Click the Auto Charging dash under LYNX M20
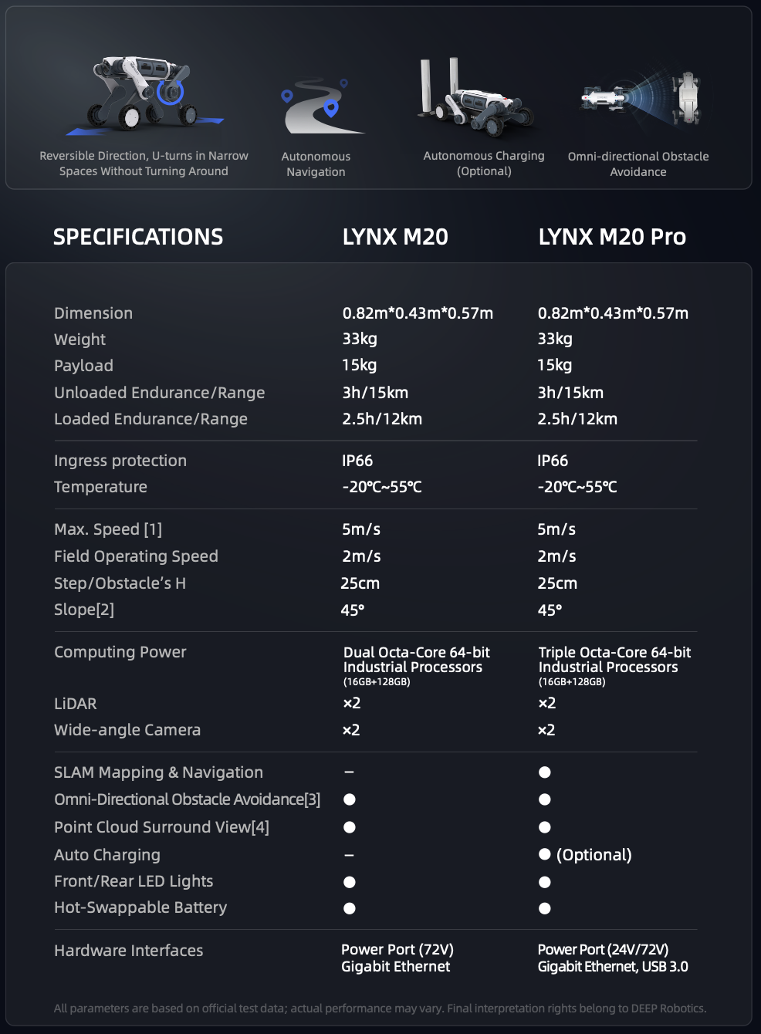Screen dimensions: 761x1034 (350, 855)
